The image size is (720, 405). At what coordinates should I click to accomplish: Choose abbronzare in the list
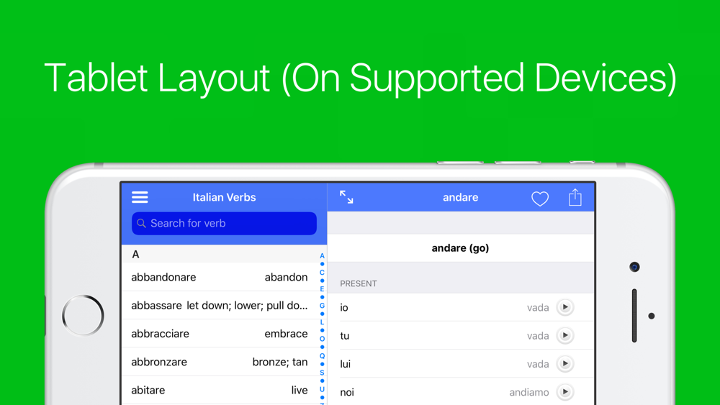click(x=220, y=362)
